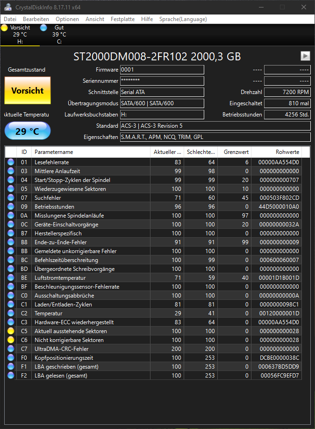Click status icon of Befehlszeitüberschreitung
315x429 pixels.
point(11,260)
